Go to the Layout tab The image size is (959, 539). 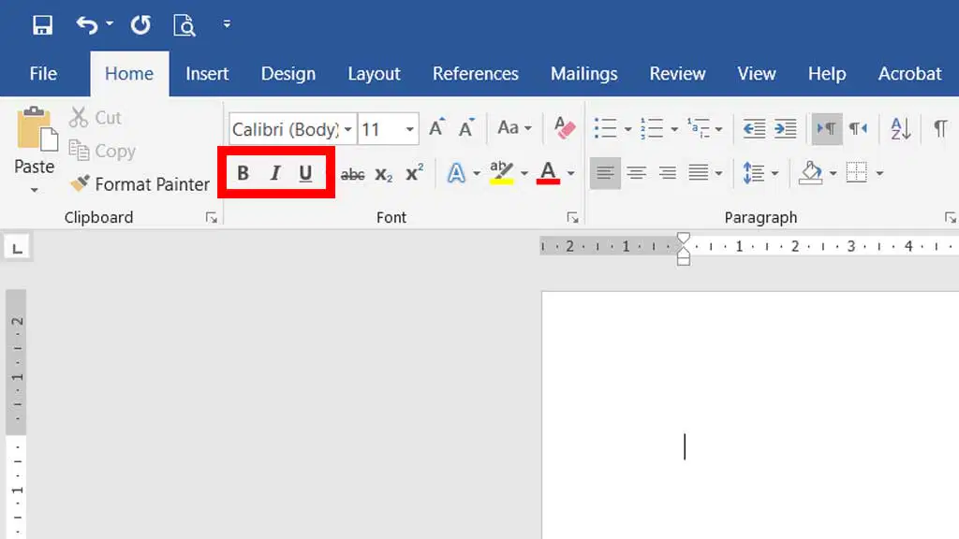click(x=374, y=74)
